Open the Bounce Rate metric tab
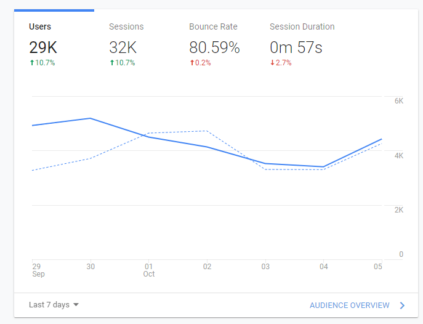Viewport: 423px width, 324px height. point(213,27)
